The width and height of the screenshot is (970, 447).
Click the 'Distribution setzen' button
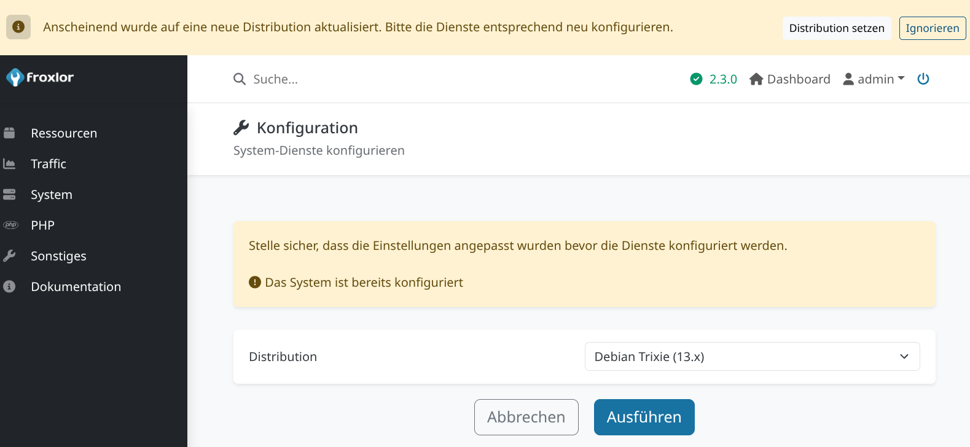837,28
